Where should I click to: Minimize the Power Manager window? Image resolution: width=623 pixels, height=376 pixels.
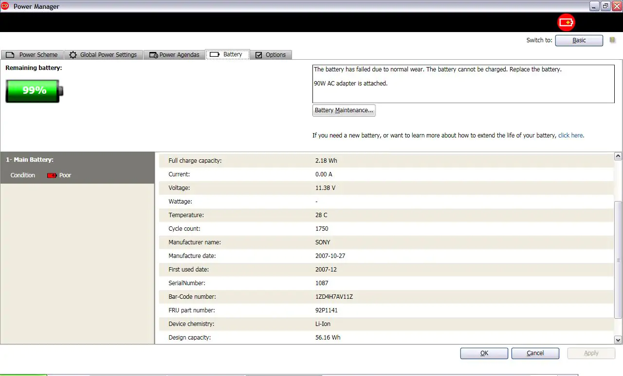595,6
